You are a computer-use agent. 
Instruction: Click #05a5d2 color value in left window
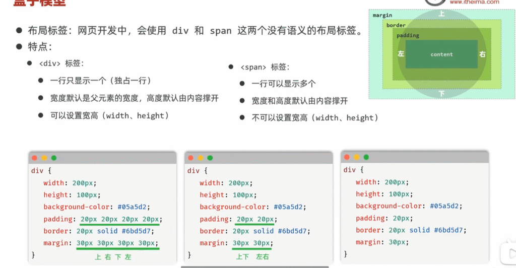pyautogui.click(x=134, y=207)
